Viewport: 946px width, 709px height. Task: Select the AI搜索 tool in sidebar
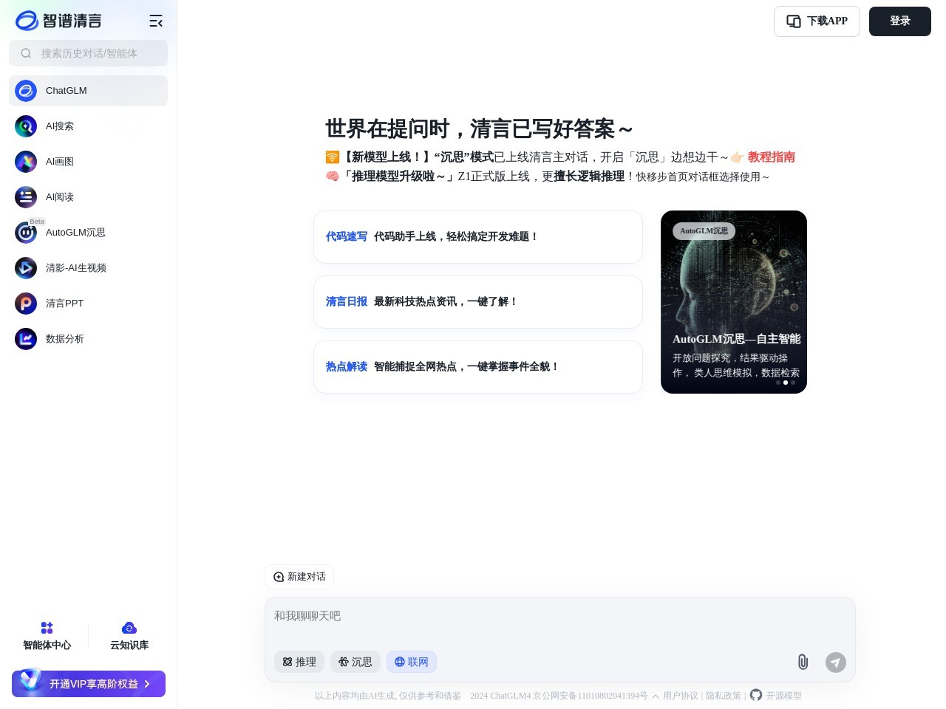tap(60, 126)
